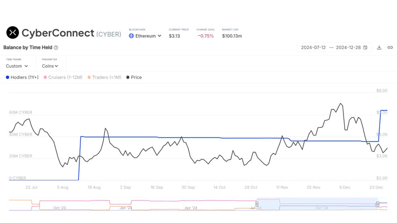Click the (CYBER) ticker label
The height and width of the screenshot is (223, 397).
tap(109, 34)
